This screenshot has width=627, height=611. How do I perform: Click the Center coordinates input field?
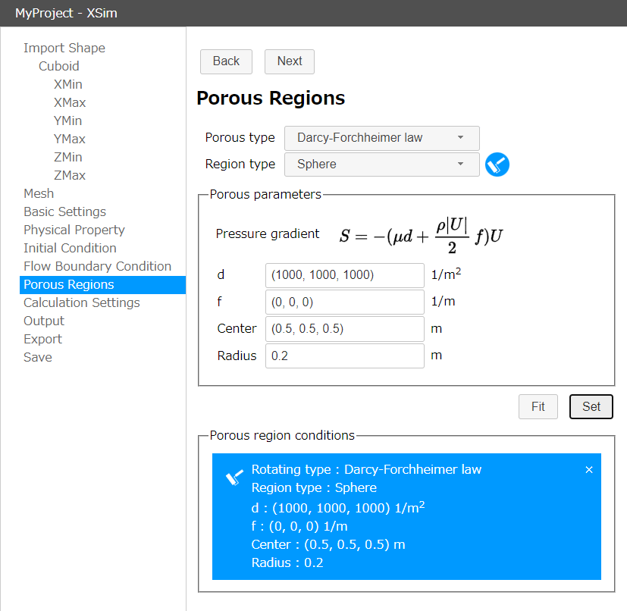[x=345, y=329]
